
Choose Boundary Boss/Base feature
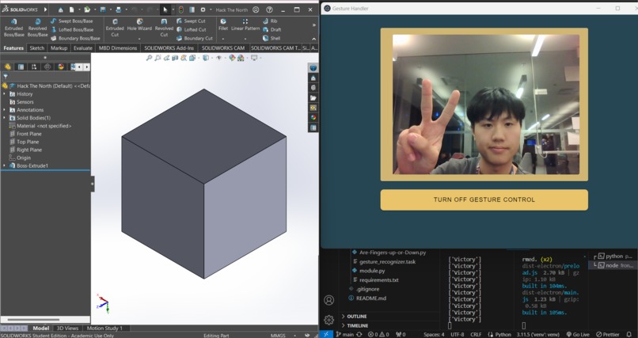pyautogui.click(x=75, y=38)
